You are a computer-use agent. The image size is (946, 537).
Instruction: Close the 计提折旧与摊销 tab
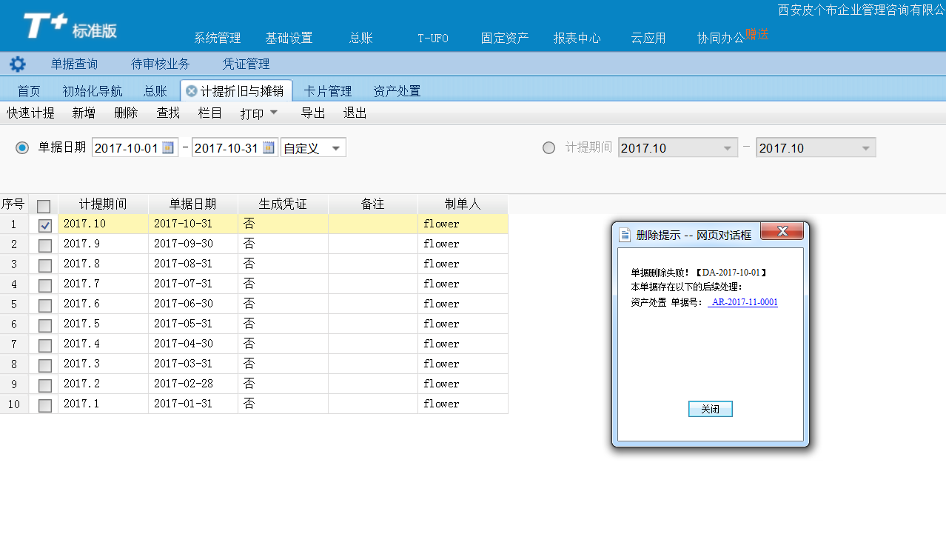pos(192,90)
